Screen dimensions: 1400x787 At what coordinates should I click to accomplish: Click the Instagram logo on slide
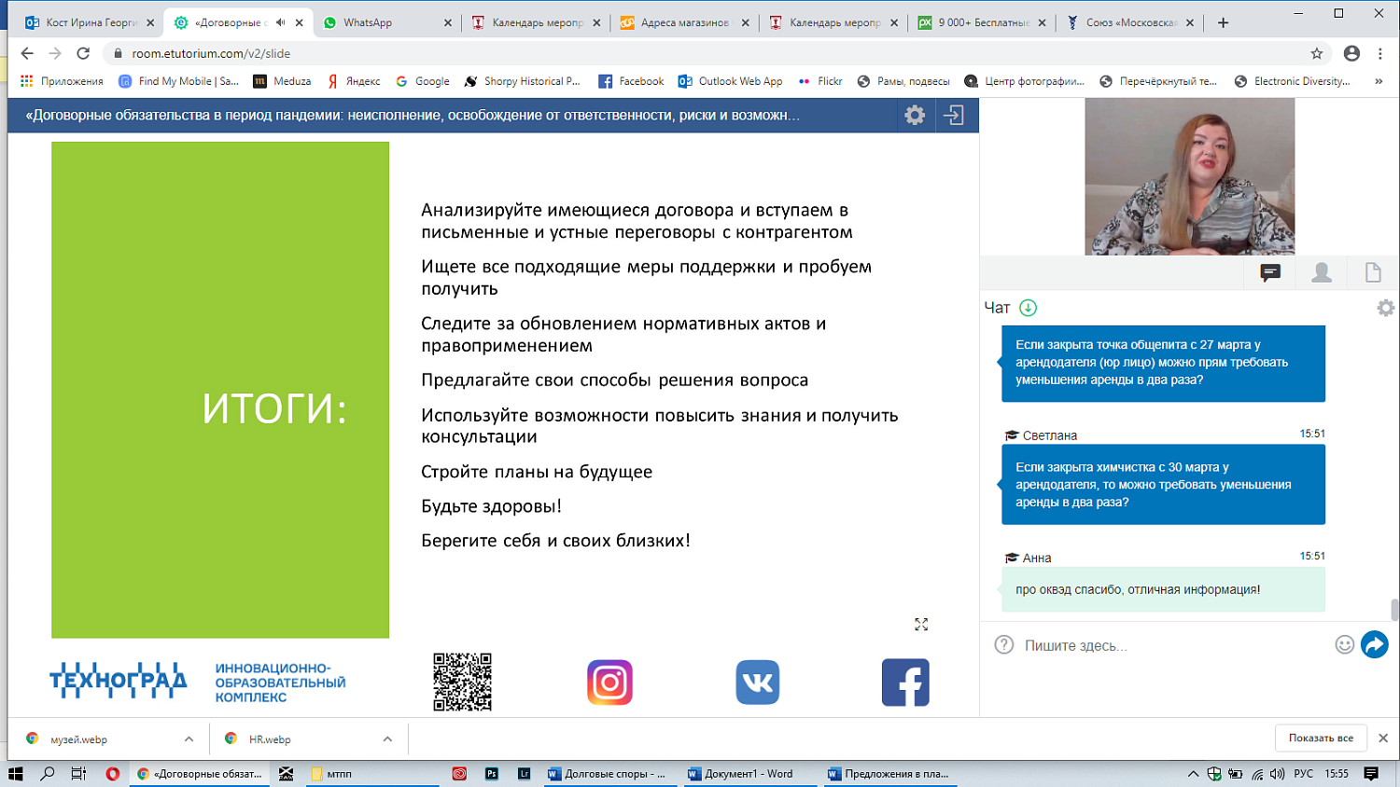[x=609, y=683]
